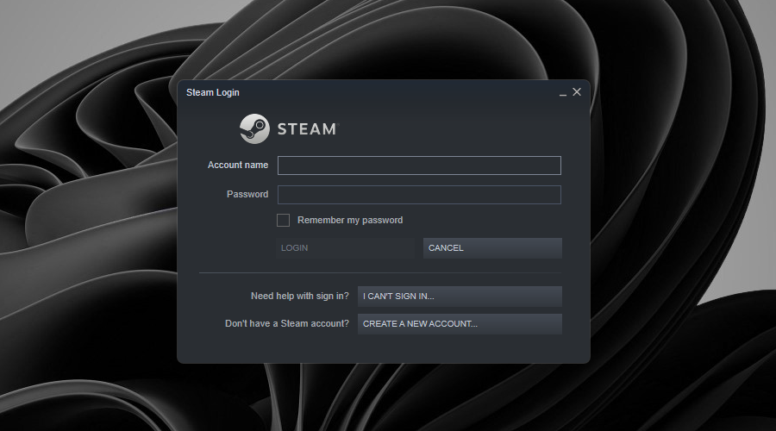The width and height of the screenshot is (776, 431).
Task: Click the LOGIN button
Action: pos(346,248)
